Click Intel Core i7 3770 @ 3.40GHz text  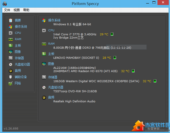75,34
